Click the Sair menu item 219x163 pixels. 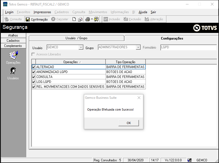click(x=153, y=12)
